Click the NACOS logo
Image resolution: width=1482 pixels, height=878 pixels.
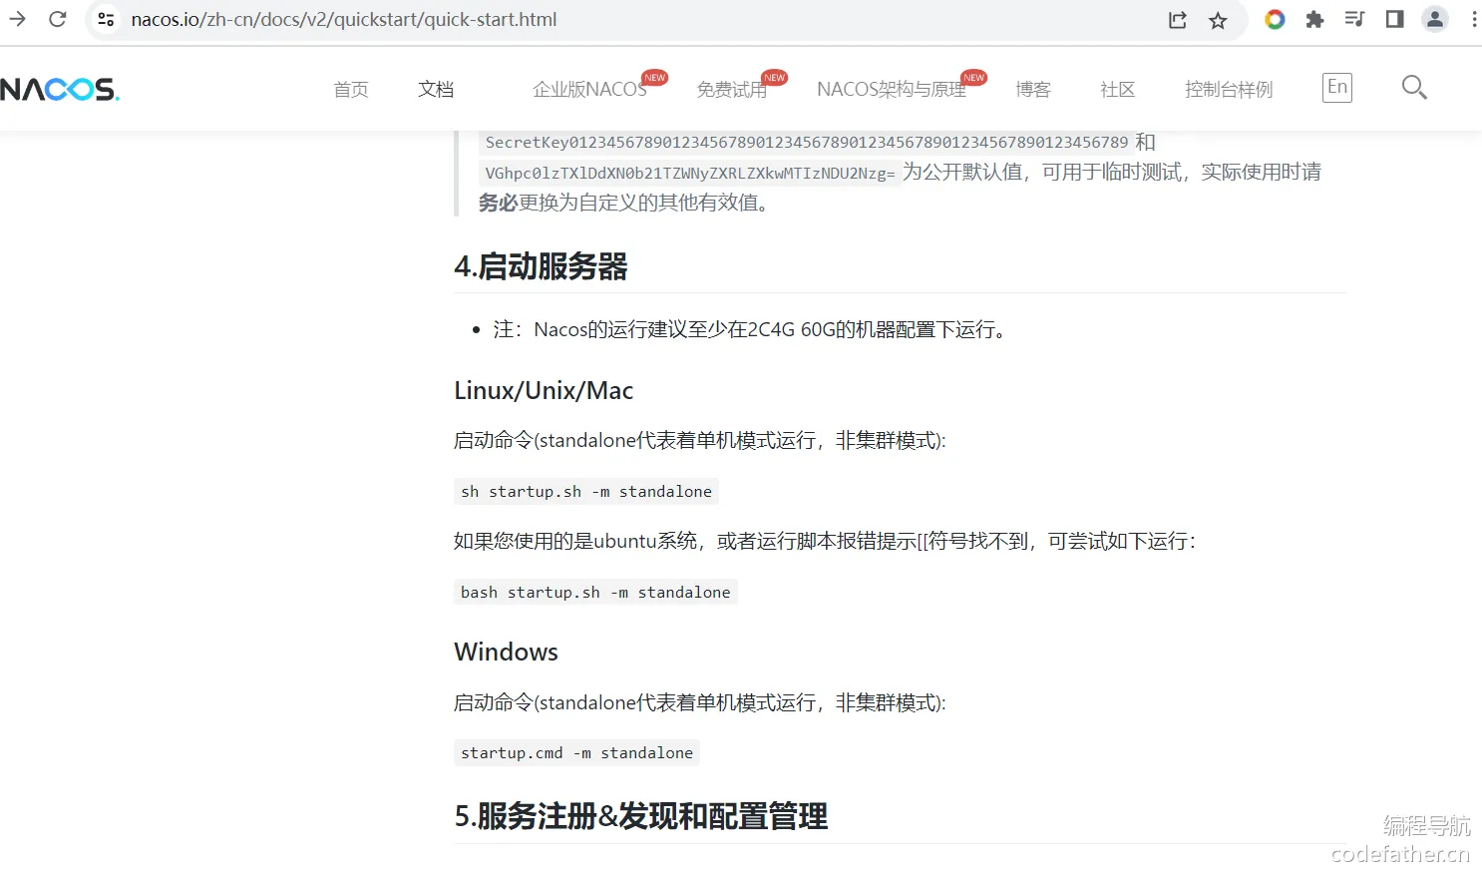[x=60, y=89]
